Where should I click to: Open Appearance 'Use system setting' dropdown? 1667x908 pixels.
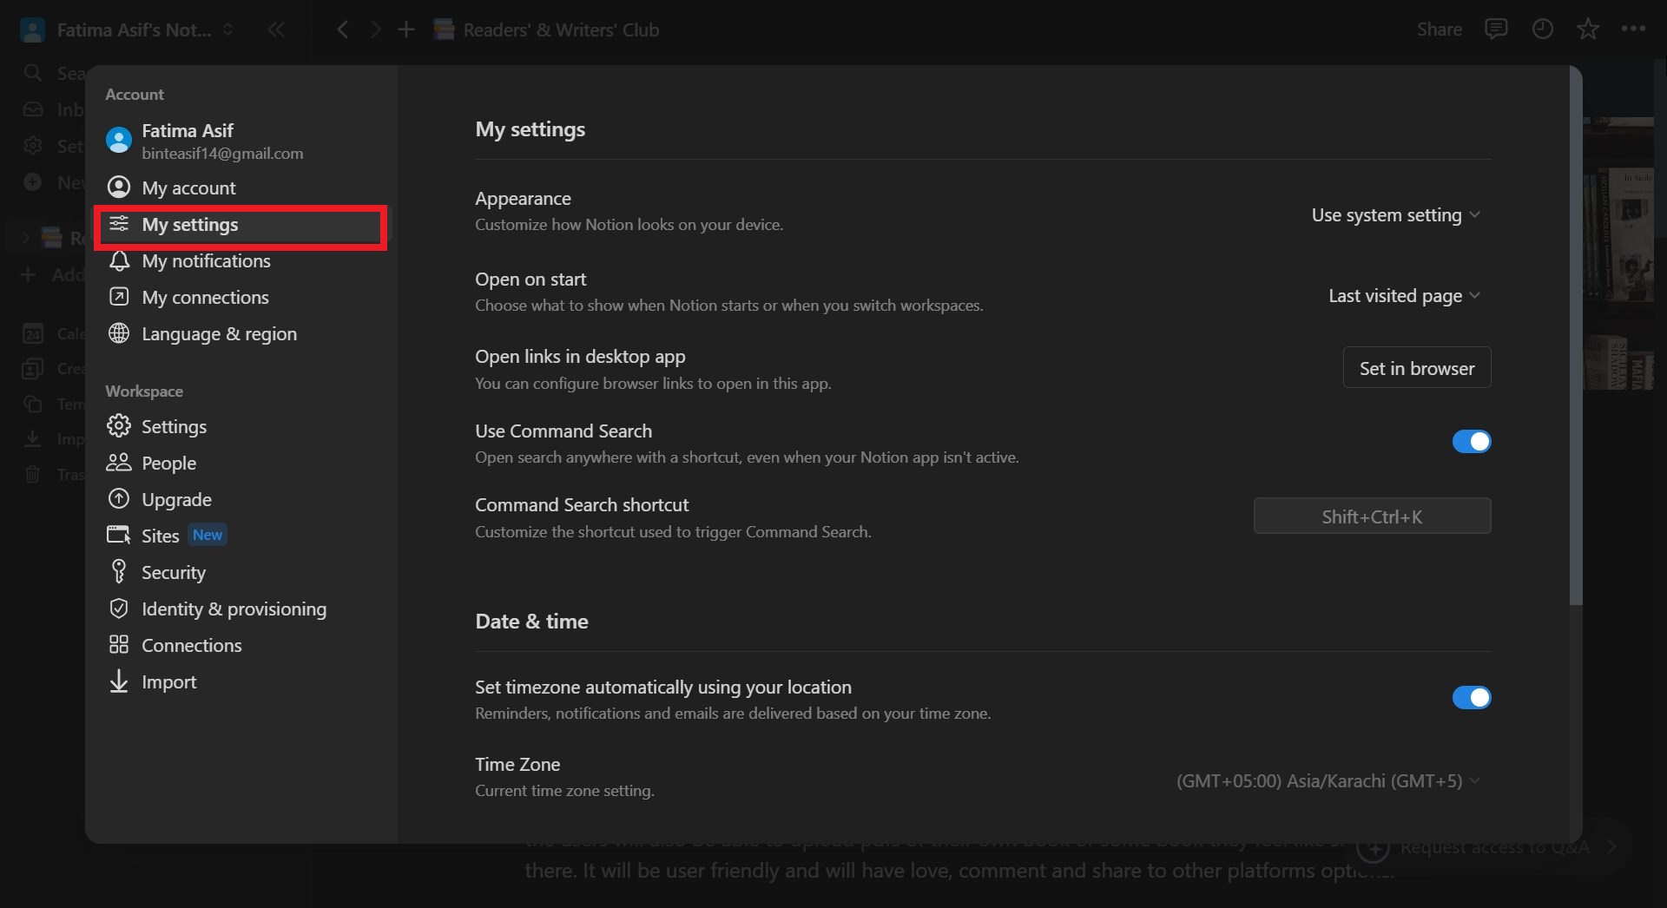tap(1395, 215)
